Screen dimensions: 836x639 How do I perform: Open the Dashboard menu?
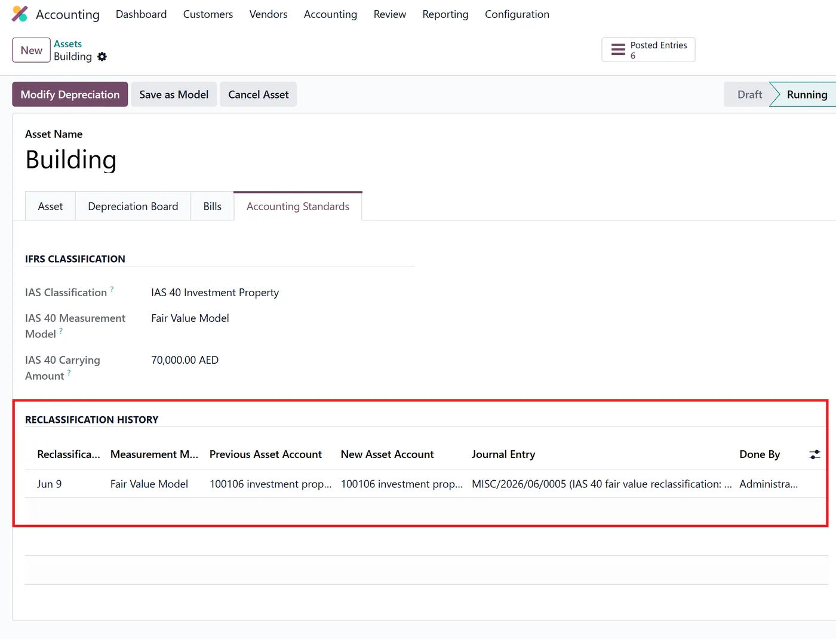coord(142,14)
